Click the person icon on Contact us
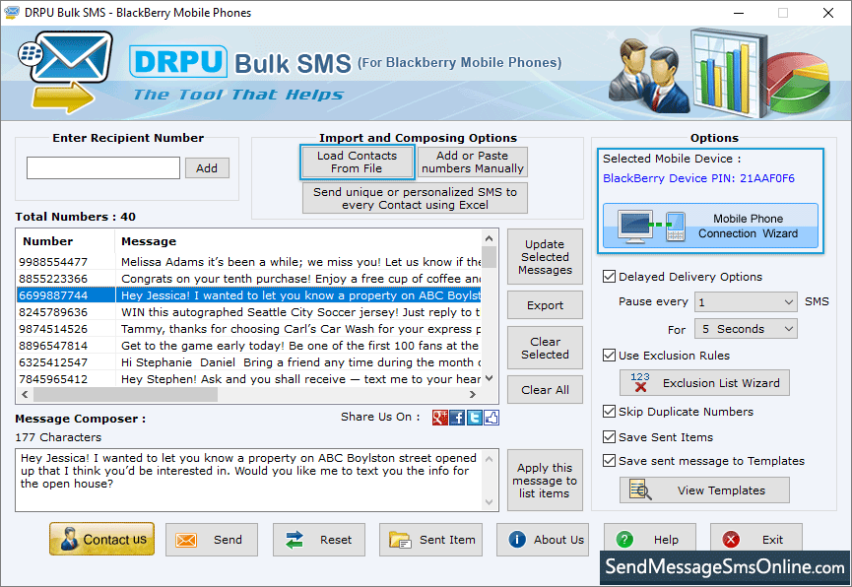Screen dimensions: 852x587 (69, 539)
